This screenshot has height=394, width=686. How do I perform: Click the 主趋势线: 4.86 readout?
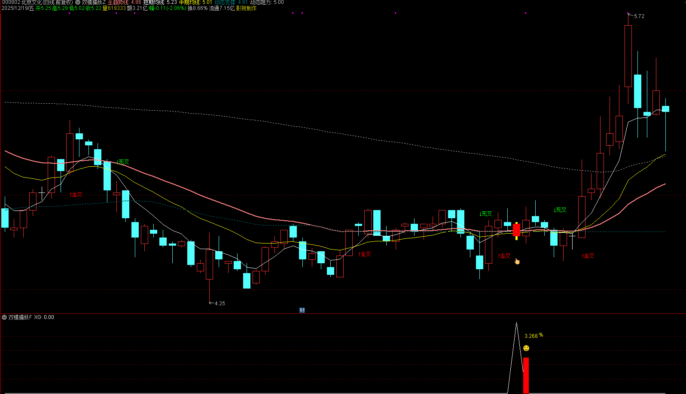(x=124, y=2)
